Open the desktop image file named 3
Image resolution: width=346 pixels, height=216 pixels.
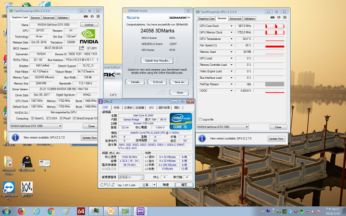click(45, 165)
